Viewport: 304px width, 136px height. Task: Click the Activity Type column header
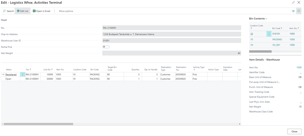point(199,68)
